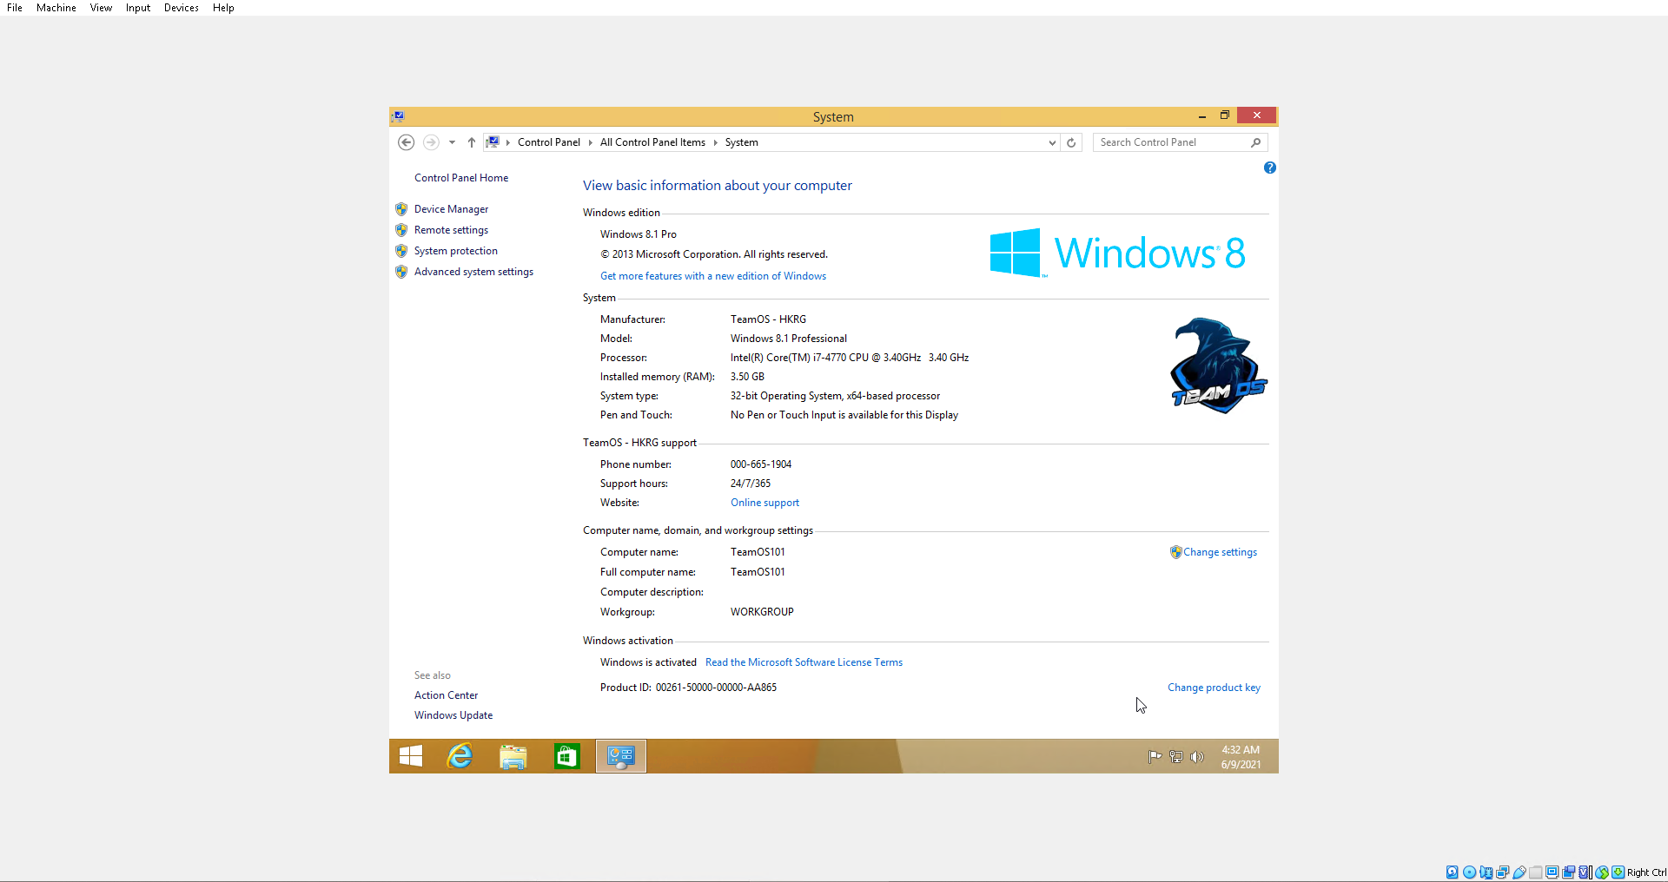Open System protection

(456, 251)
